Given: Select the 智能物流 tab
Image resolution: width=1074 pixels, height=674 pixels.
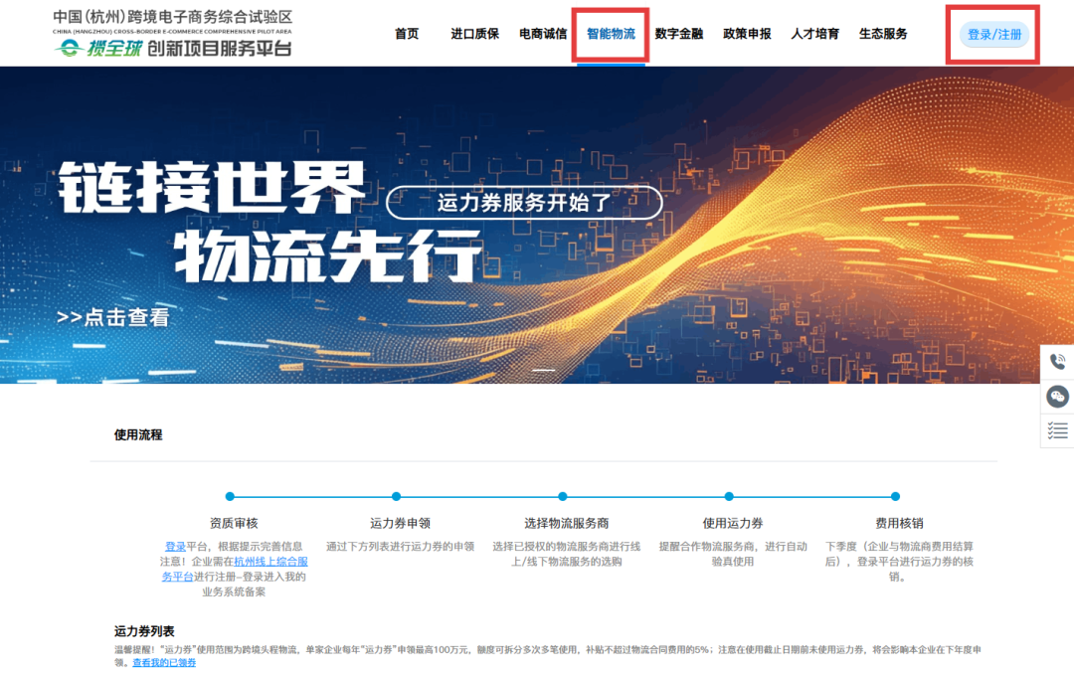Looking at the screenshot, I should coord(611,34).
